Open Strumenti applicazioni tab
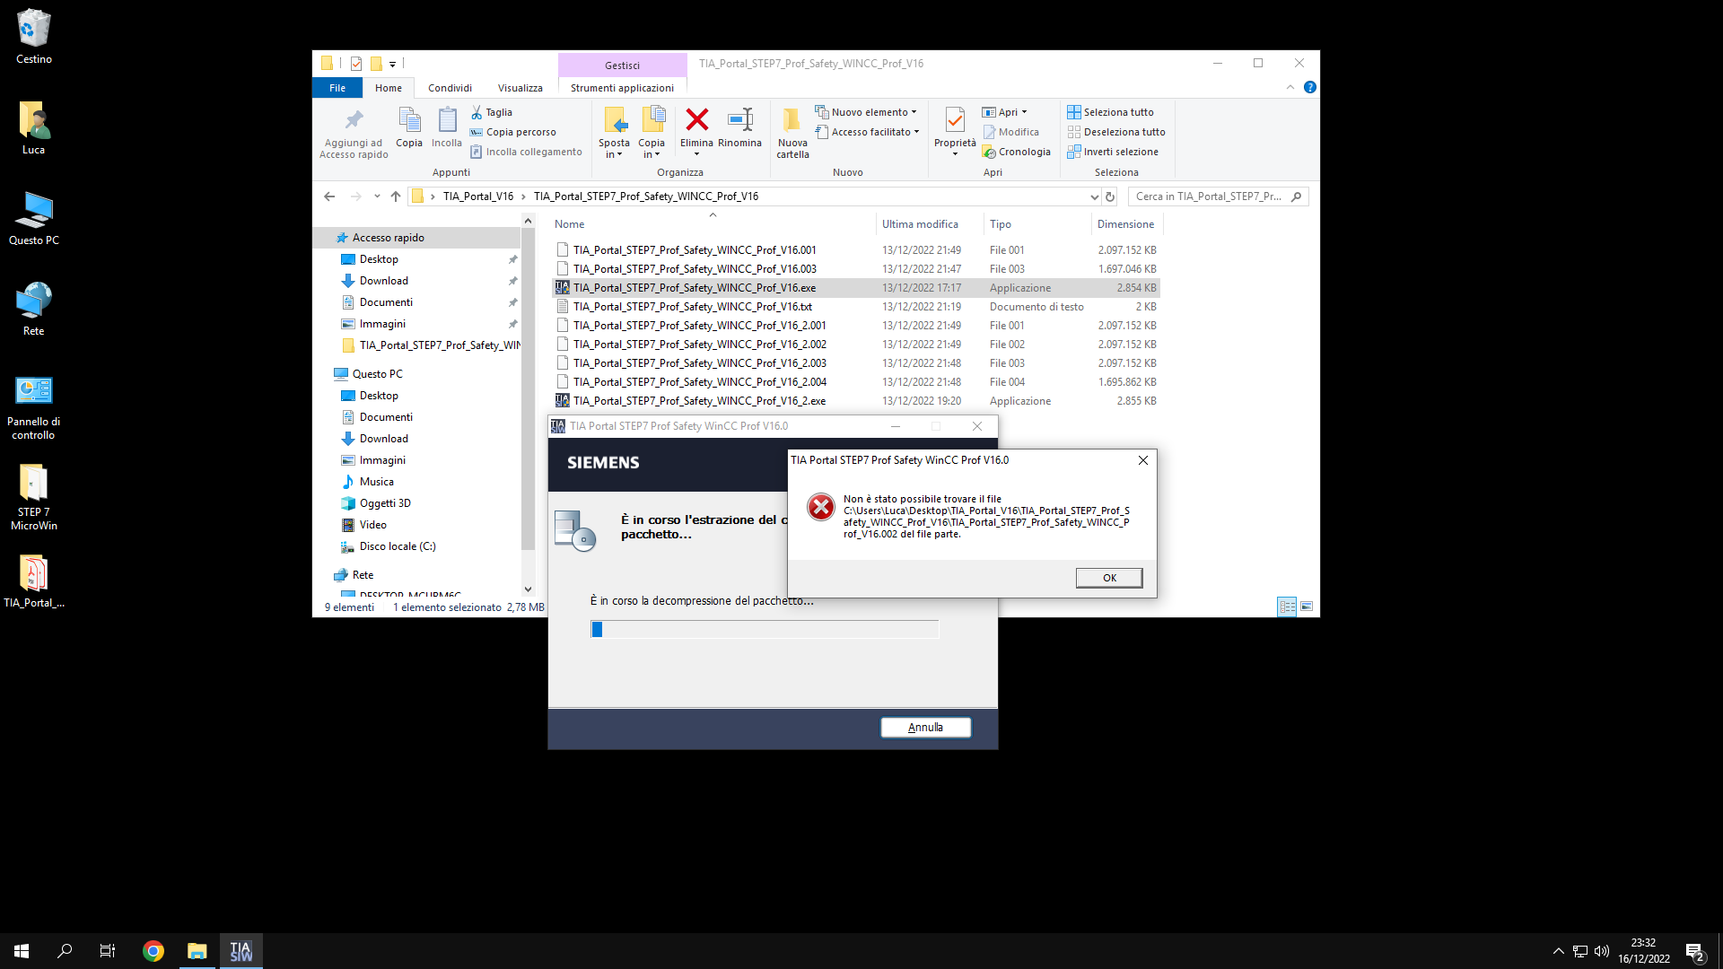 (622, 88)
